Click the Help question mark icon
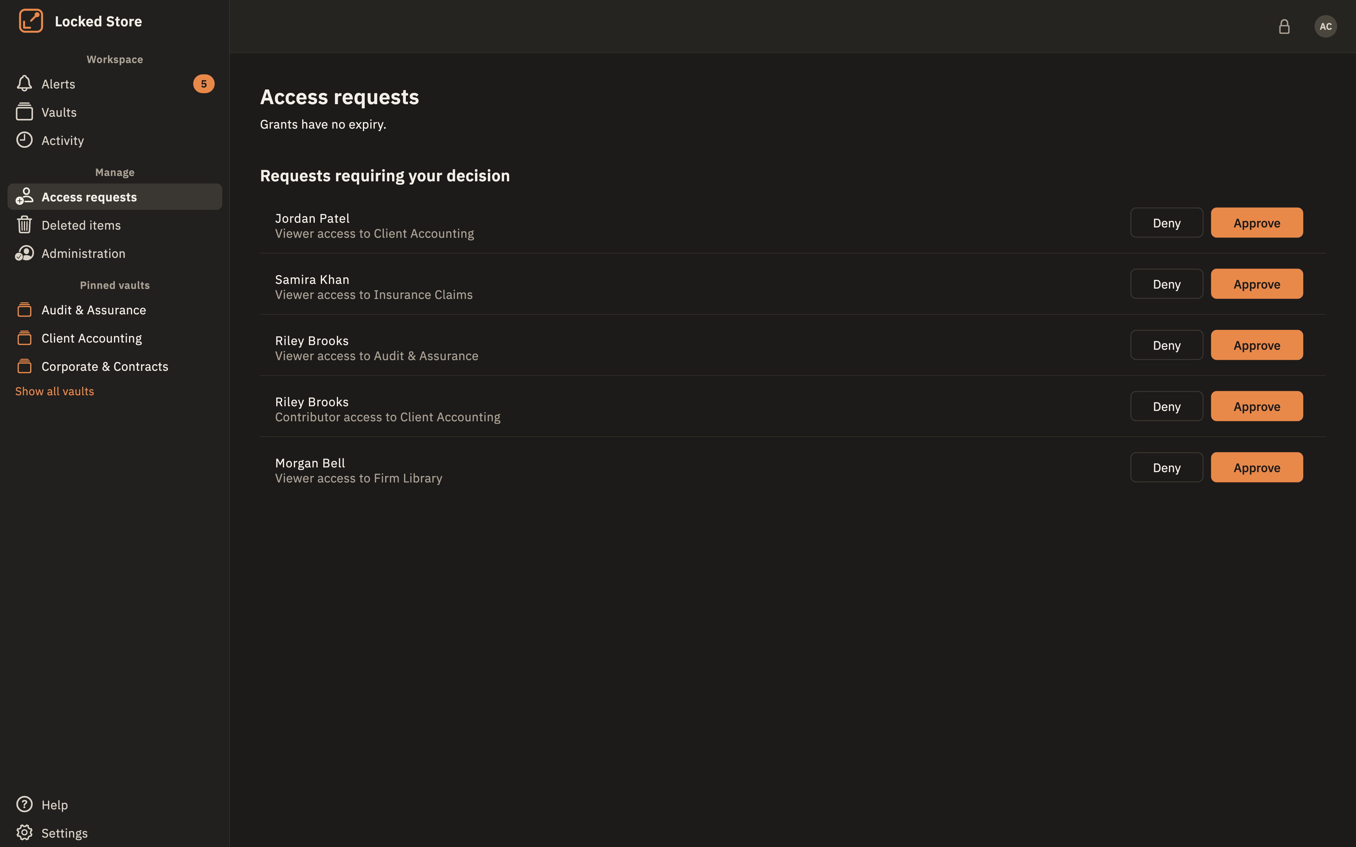The height and width of the screenshot is (847, 1356). 24,804
